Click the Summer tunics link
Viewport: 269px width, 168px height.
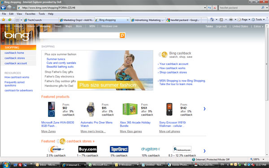coord(56,59)
